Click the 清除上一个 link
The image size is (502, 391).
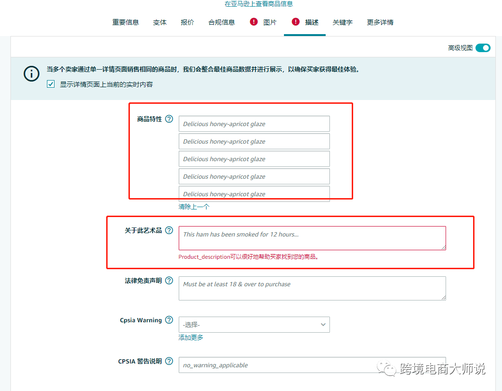194,207
